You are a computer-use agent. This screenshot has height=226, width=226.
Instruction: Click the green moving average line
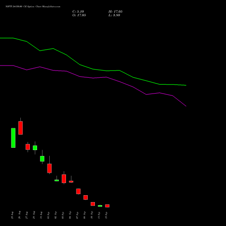click(93, 69)
